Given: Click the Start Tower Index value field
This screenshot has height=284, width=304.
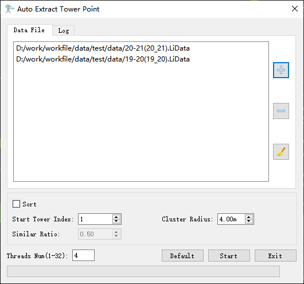Looking at the screenshot, I should point(95,219).
